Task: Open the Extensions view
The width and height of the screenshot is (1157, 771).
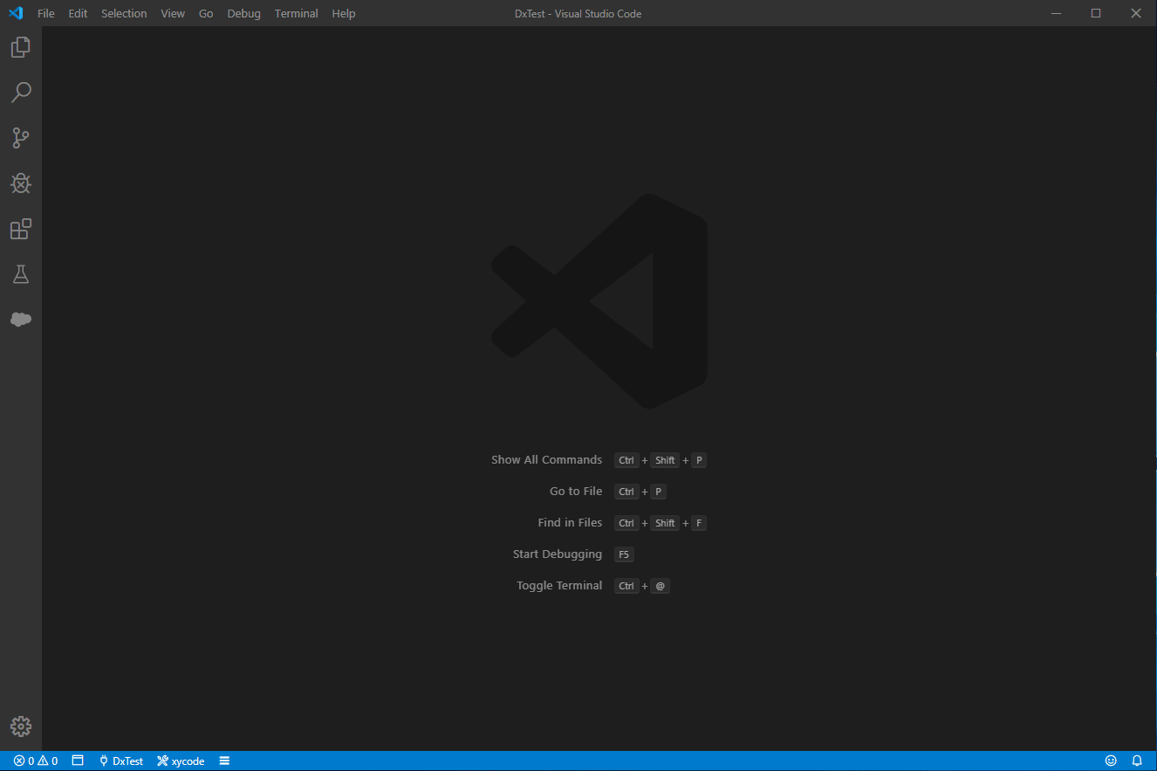Action: pos(21,229)
